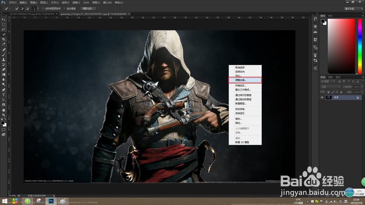Switch to 2010011600063729.jpg document tab

32,14
